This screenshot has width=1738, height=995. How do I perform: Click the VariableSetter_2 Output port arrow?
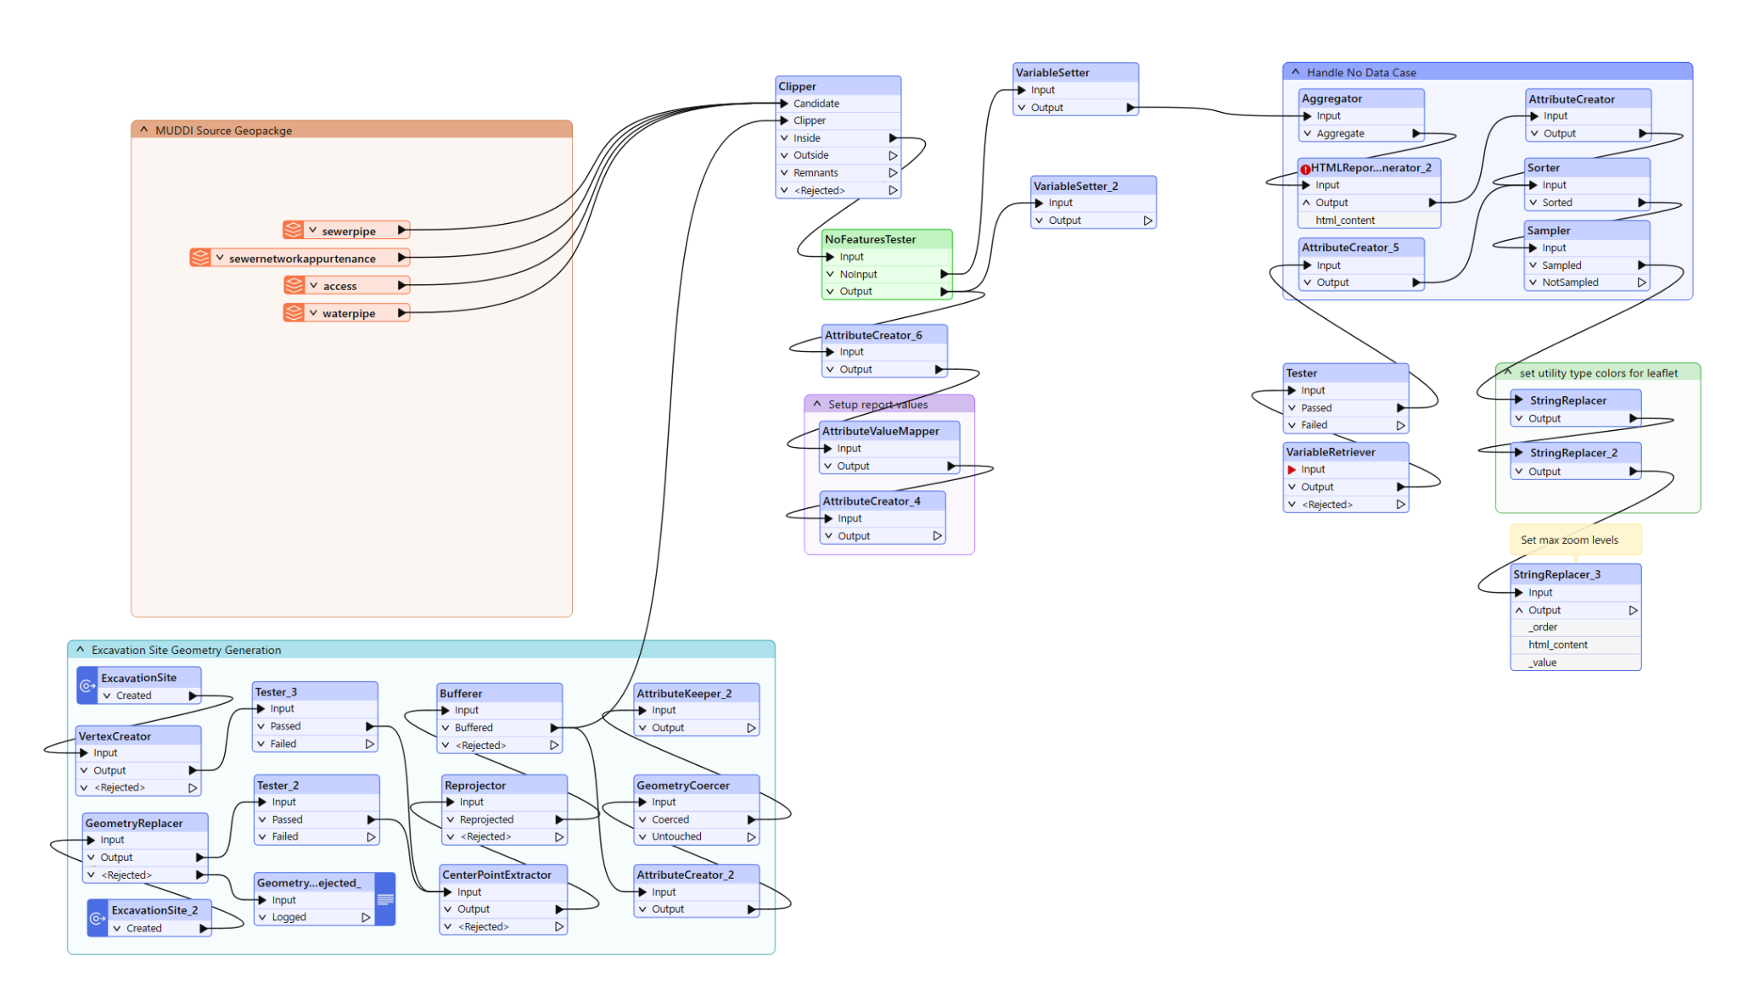click(x=1147, y=221)
